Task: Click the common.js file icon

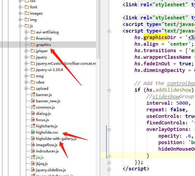Action: (x=33, y=107)
